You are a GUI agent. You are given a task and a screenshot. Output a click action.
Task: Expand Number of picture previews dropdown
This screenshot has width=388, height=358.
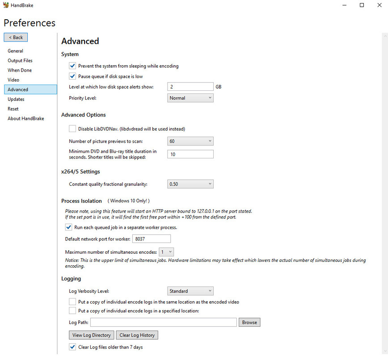(x=190, y=141)
